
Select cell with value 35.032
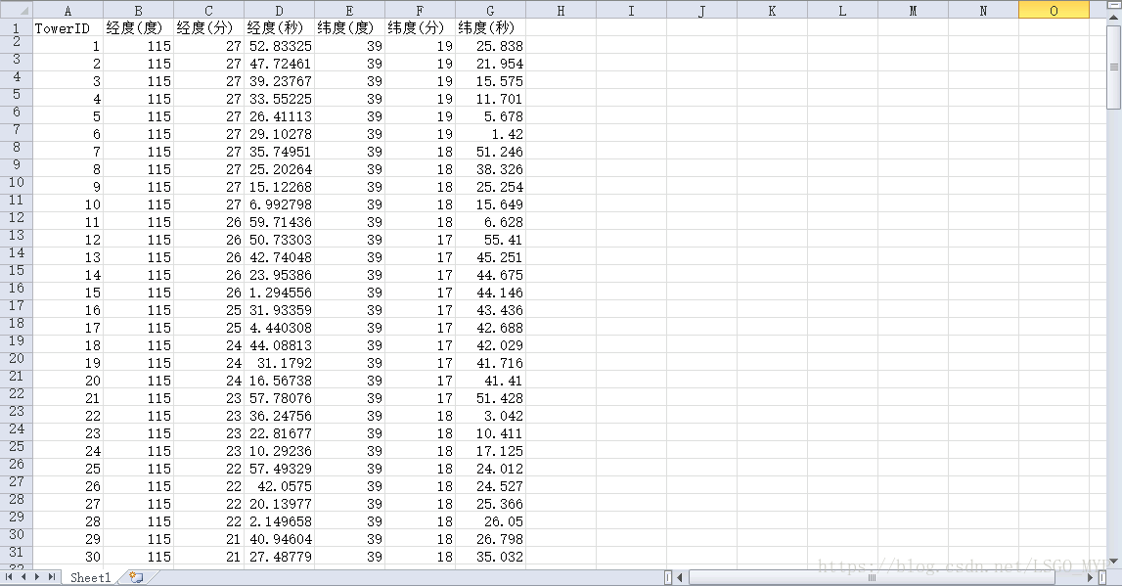(x=490, y=557)
